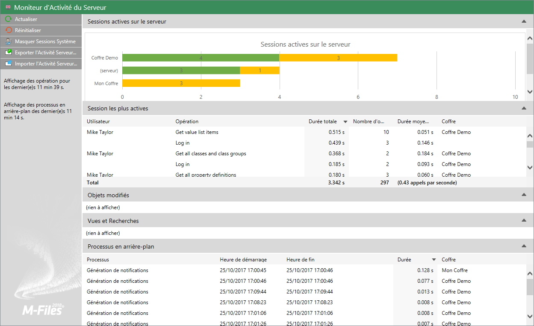534x326 pixels.
Task: Collapse the Vues et Recherches section
Action: pyautogui.click(x=524, y=221)
